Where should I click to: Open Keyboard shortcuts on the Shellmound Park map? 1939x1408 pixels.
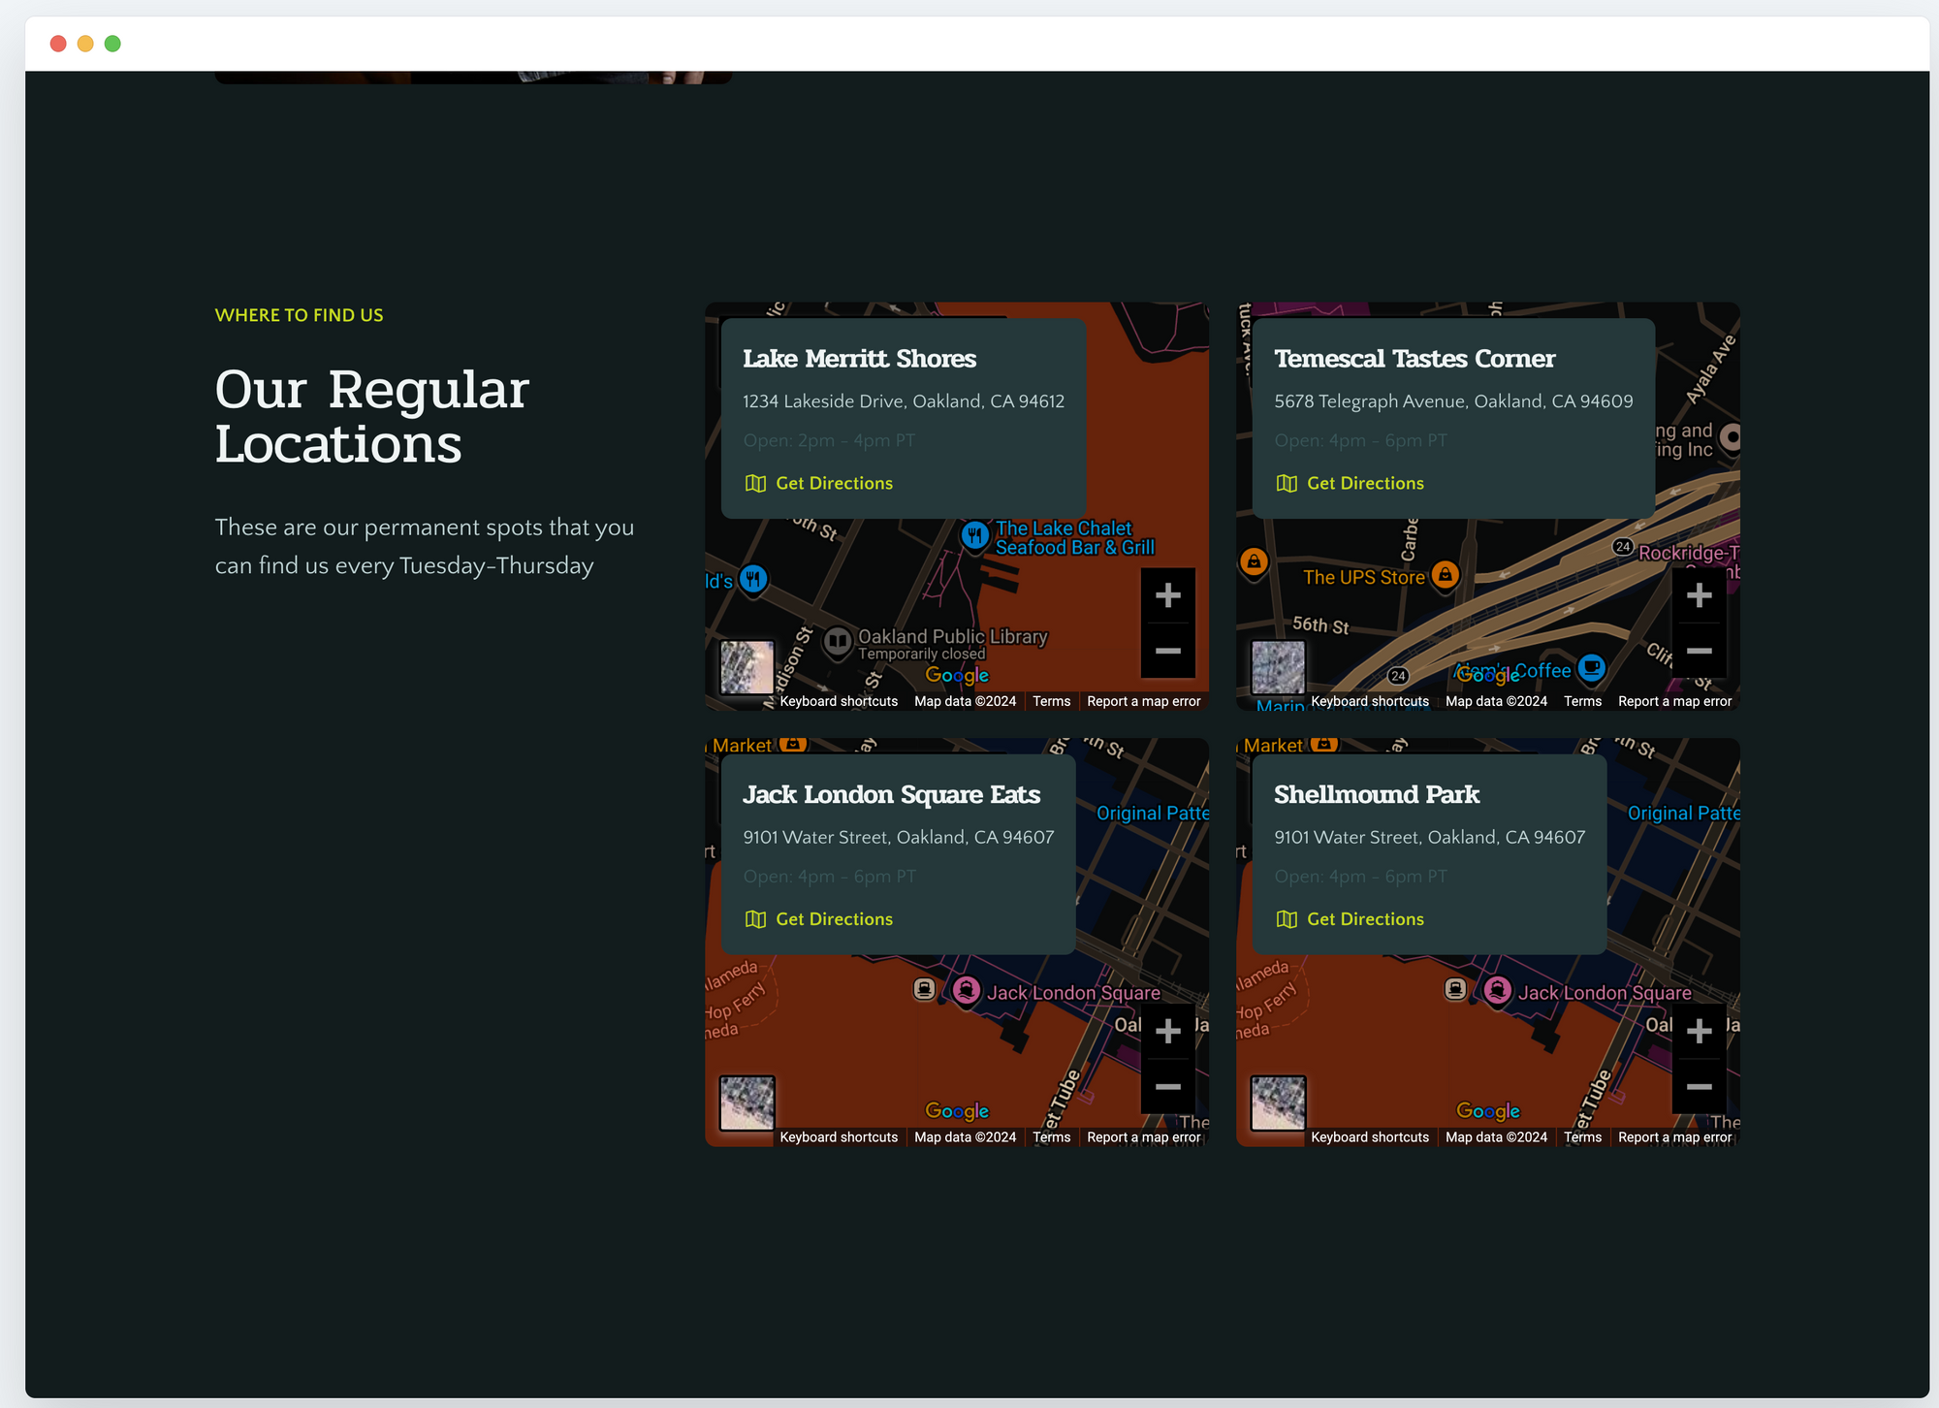click(1370, 1137)
